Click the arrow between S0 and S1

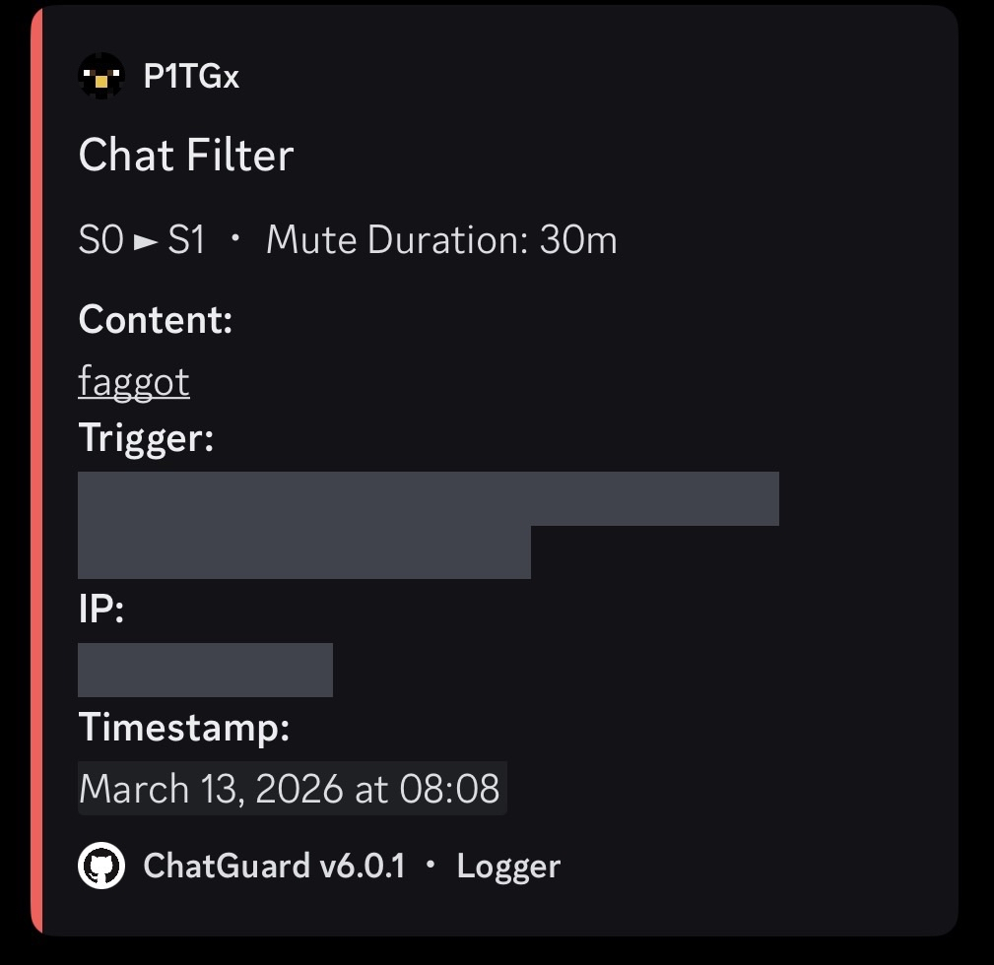pos(146,241)
